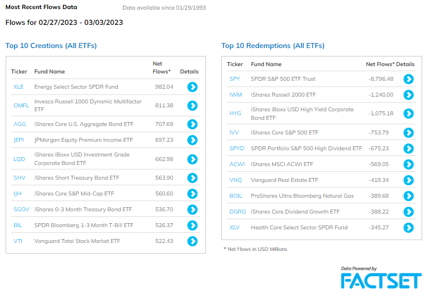This screenshot has width=425, height=300.
Task: Select the -1,240.00 net flow value
Action: [381, 95]
